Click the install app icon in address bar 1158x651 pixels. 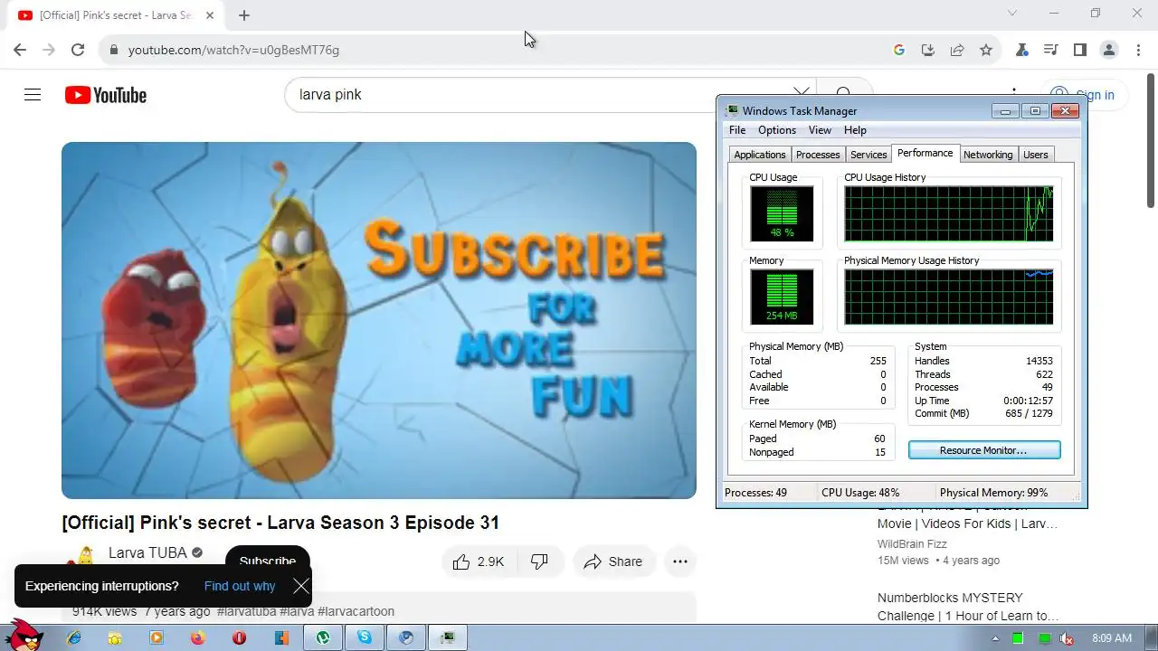927,50
